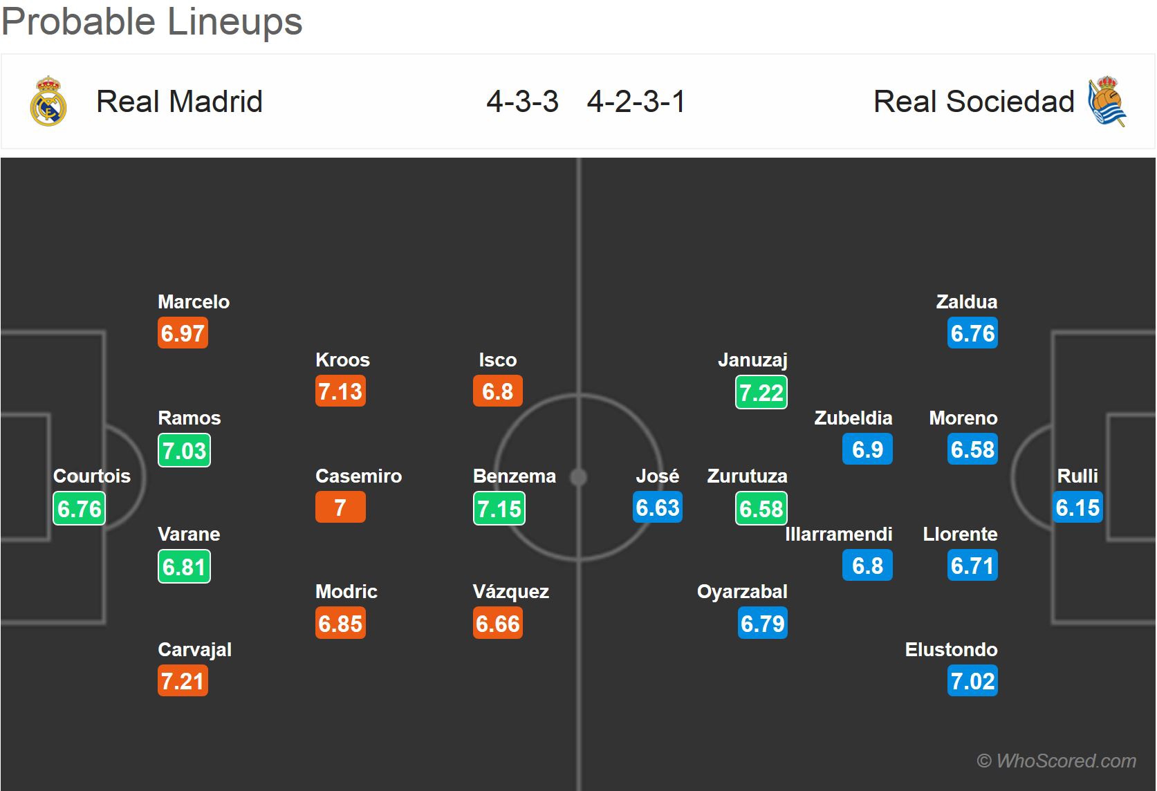
Task: Open the Real Madrid team name link
Action: click(x=179, y=102)
